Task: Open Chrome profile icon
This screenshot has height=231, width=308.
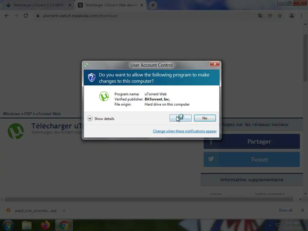Action: click(292, 16)
